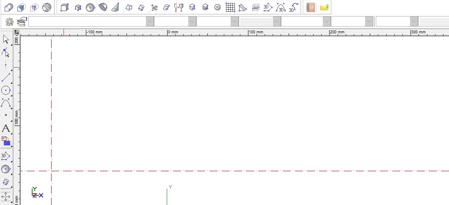This screenshot has height=205, width=449.
Task: Select the 3D Box primitive tool
Action: click(64, 7)
